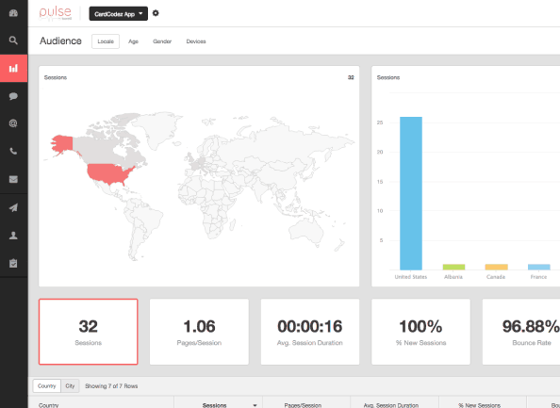Image resolution: width=560 pixels, height=408 pixels.
Task: Sort by Avg. Session Duration column header
Action: coord(391,405)
